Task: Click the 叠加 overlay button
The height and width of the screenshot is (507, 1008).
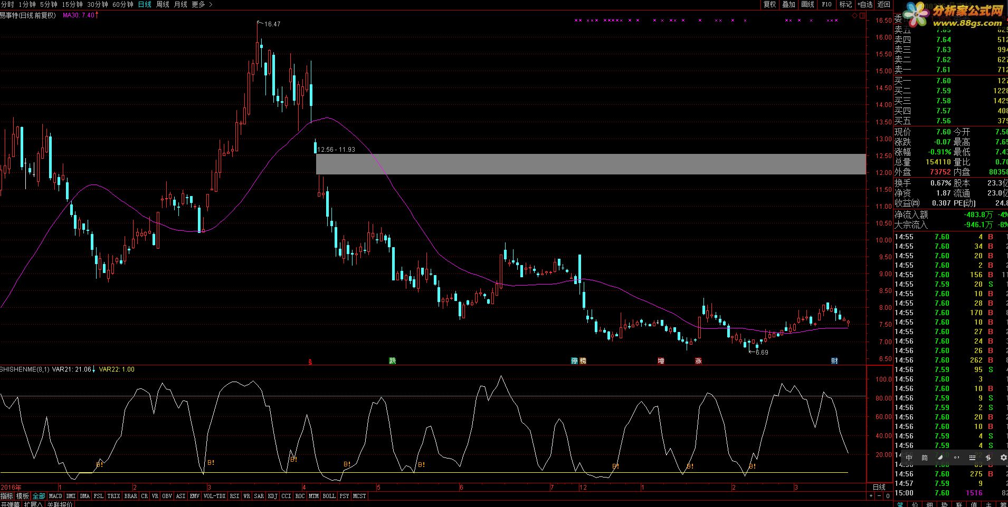Action: pyautogui.click(x=789, y=4)
